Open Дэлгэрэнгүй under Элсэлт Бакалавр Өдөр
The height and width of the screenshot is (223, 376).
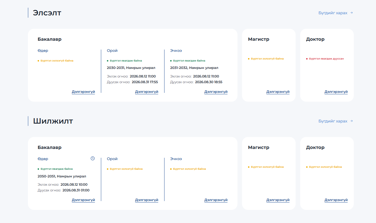(83, 92)
